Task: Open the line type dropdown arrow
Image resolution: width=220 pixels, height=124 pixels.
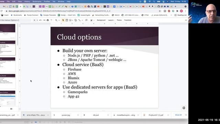Action: [82, 20]
